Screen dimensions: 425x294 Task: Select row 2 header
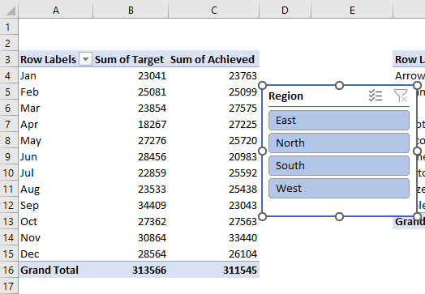(x=9, y=43)
